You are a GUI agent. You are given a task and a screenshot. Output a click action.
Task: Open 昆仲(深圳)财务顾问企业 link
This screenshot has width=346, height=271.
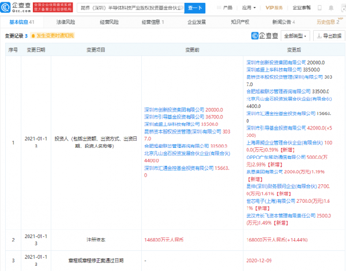click(281, 186)
